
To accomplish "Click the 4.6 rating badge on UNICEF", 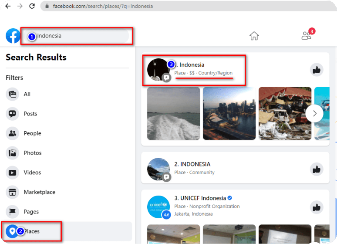I will (166, 215).
